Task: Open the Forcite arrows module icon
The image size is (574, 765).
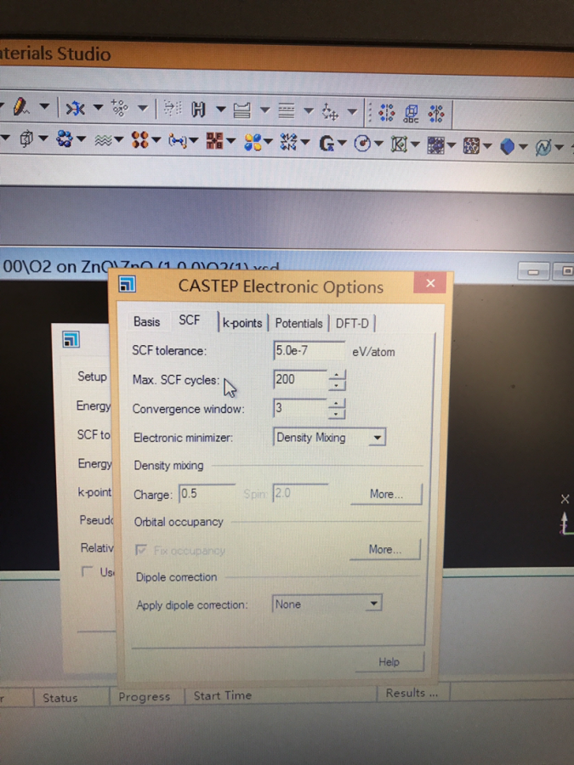Action: 289,143
